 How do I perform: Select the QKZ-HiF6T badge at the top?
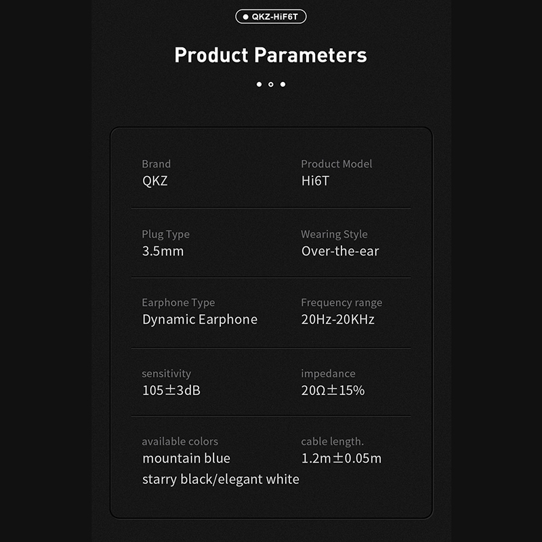(x=271, y=16)
